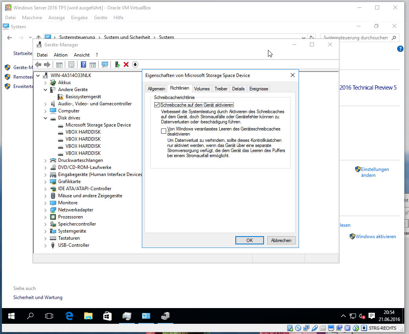The width and height of the screenshot is (409, 334).
Task: Click the Update driver toolbar icon
Action: [117, 64]
